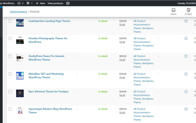This screenshot has height=123, width=196.
Task: Click Squaretype Modern Blog thumbnail
Action: [x=20, y=111]
